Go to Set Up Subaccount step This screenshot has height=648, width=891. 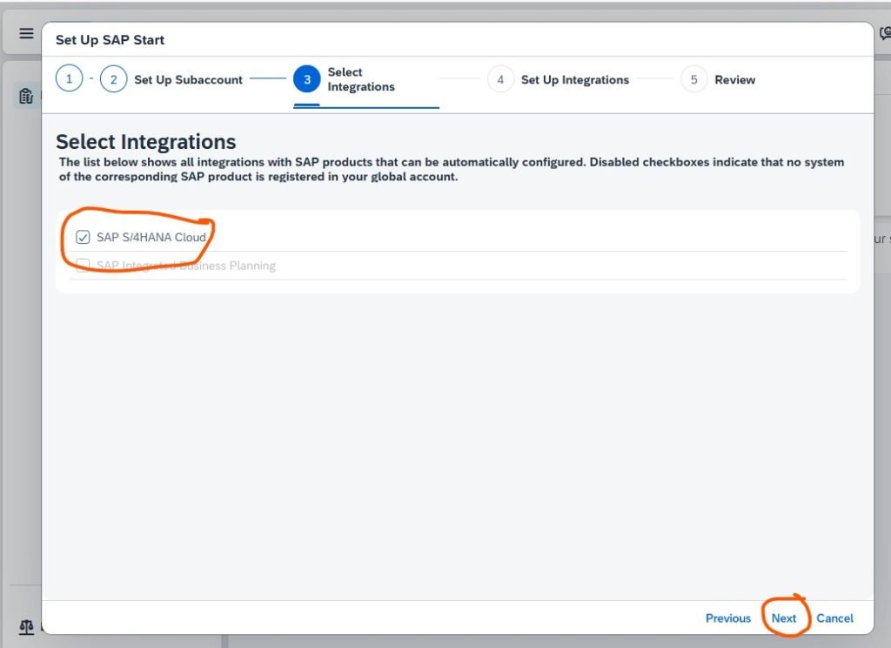point(188,79)
